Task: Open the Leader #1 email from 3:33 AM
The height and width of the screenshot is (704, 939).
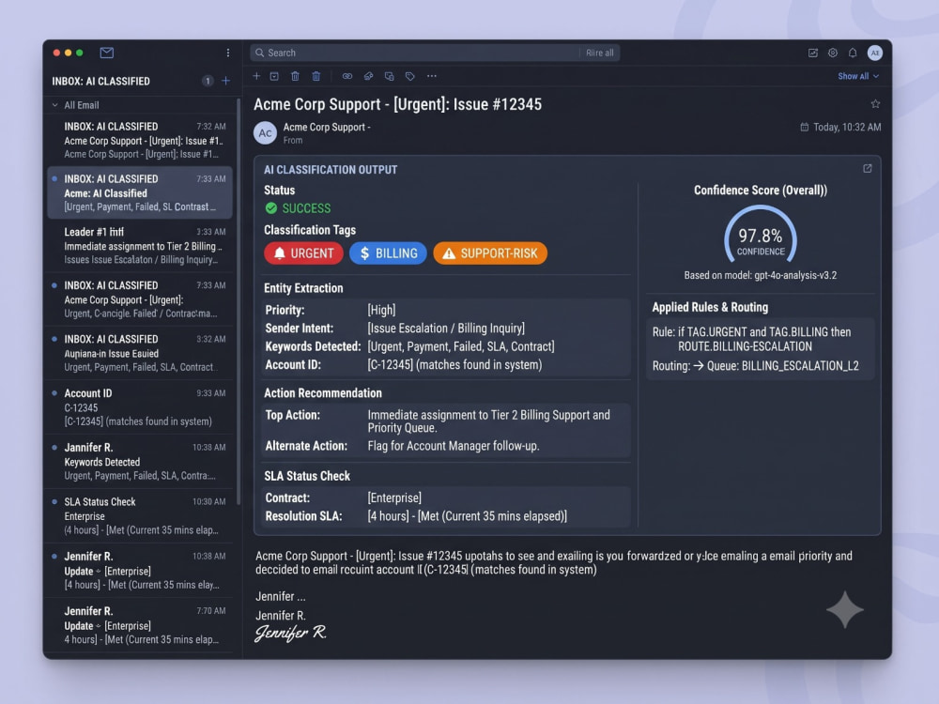Action: [140, 245]
